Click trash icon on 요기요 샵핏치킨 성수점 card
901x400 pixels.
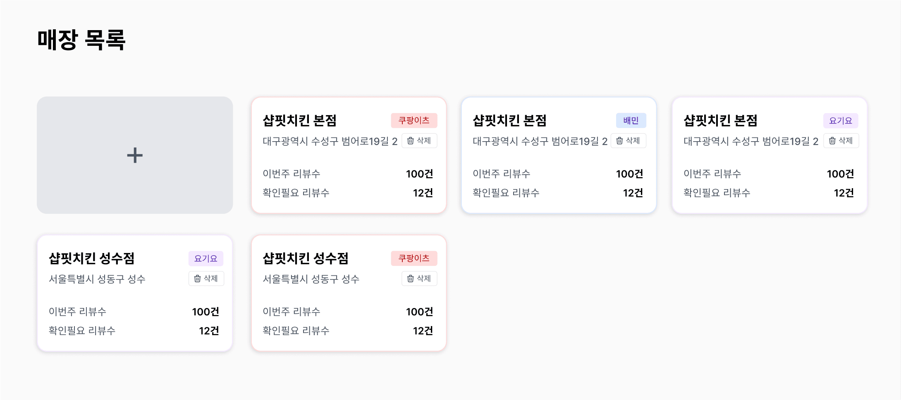pyautogui.click(x=197, y=279)
